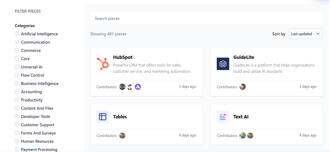Check the Customer Support category filter
This screenshot has width=330, height=152.
(17, 125)
